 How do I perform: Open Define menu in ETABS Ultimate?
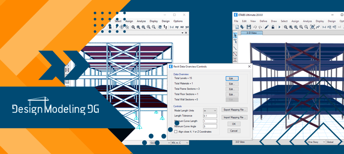coord(263,21)
